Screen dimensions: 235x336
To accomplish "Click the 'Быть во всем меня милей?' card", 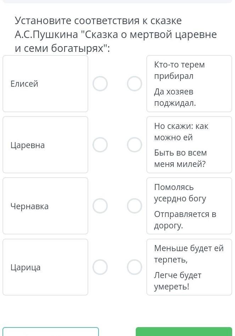I will point(189,145).
